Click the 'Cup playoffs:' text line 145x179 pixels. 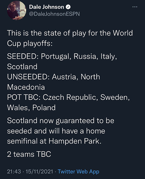point(30,43)
